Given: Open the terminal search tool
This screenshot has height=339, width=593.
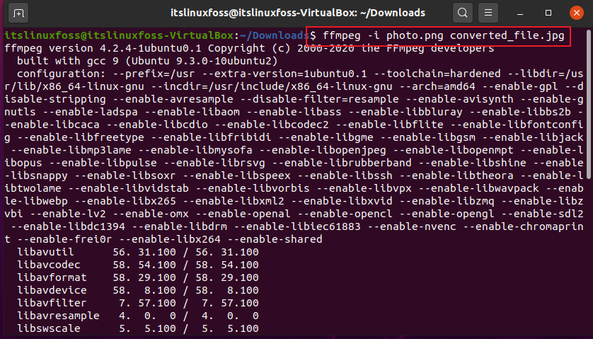Looking at the screenshot, I should 463,13.
